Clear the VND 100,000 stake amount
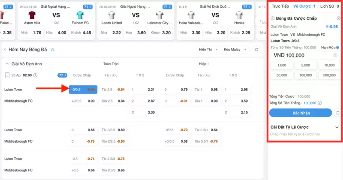Image resolution: width=343 pixels, height=180 pixels. click(x=335, y=55)
